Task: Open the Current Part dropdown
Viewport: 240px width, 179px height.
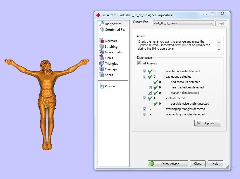Action: point(183,23)
